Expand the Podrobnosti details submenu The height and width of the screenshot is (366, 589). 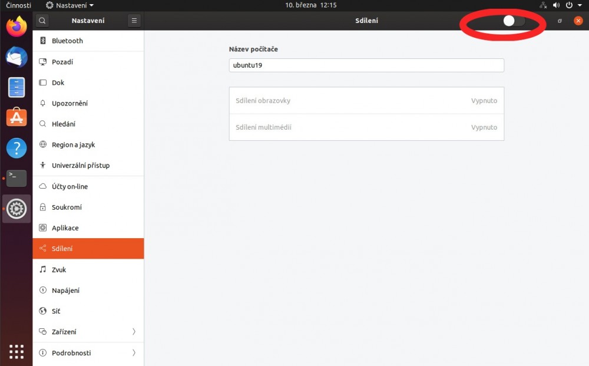tap(88, 353)
